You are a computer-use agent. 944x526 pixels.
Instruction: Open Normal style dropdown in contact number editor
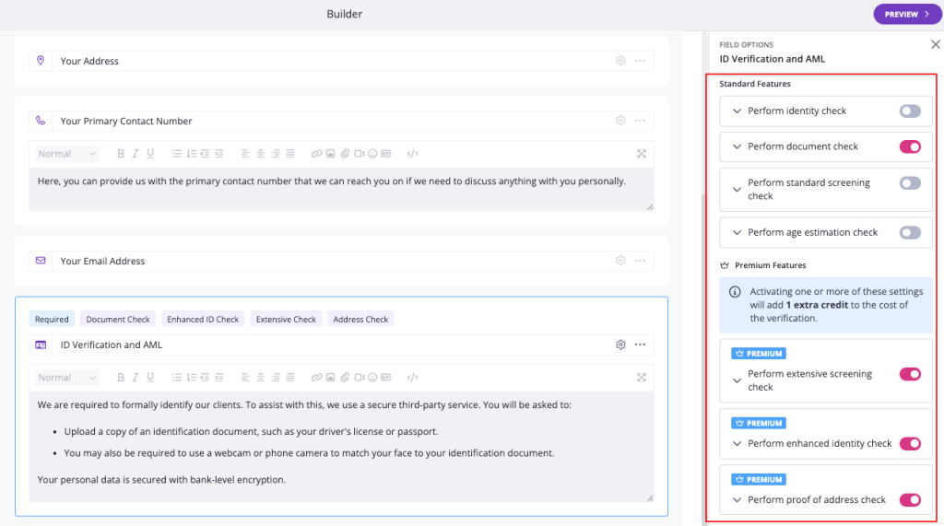[67, 154]
